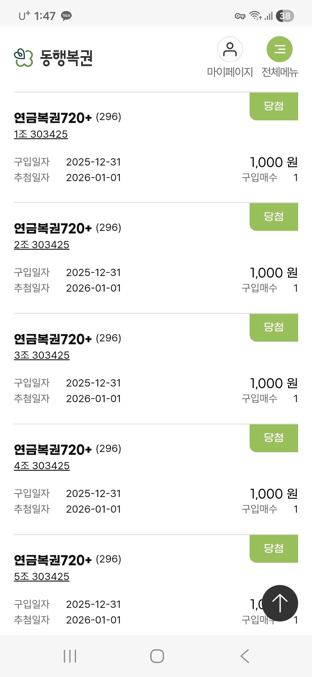Tap the KakaoTalk notification icon
The width and height of the screenshot is (312, 677).
[x=66, y=16]
